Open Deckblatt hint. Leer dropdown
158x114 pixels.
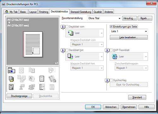point(84,57)
